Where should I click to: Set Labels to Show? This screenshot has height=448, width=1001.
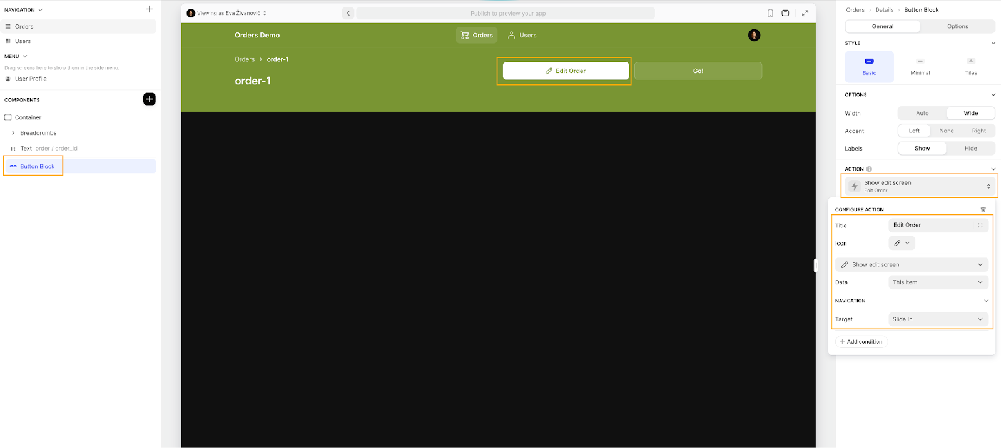pyautogui.click(x=922, y=148)
